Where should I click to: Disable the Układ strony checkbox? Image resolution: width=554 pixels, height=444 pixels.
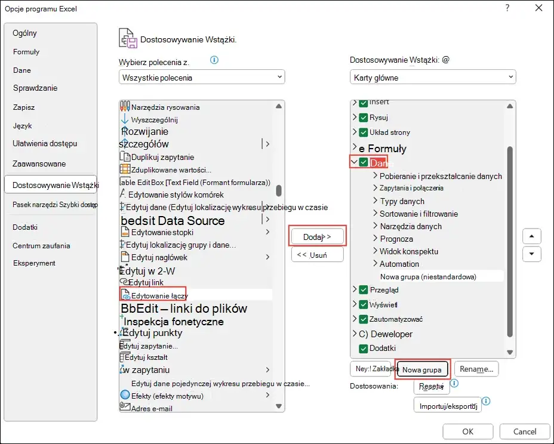click(x=364, y=132)
